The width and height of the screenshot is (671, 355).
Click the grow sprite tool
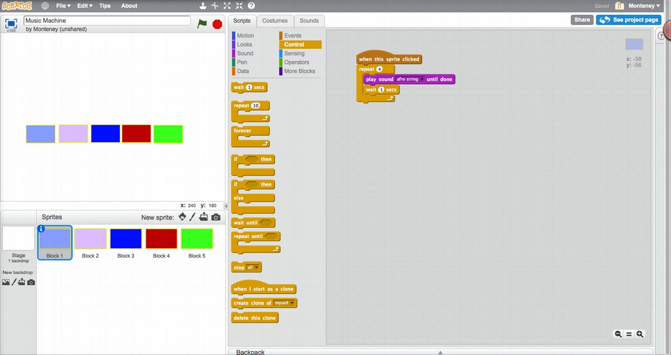point(227,5)
